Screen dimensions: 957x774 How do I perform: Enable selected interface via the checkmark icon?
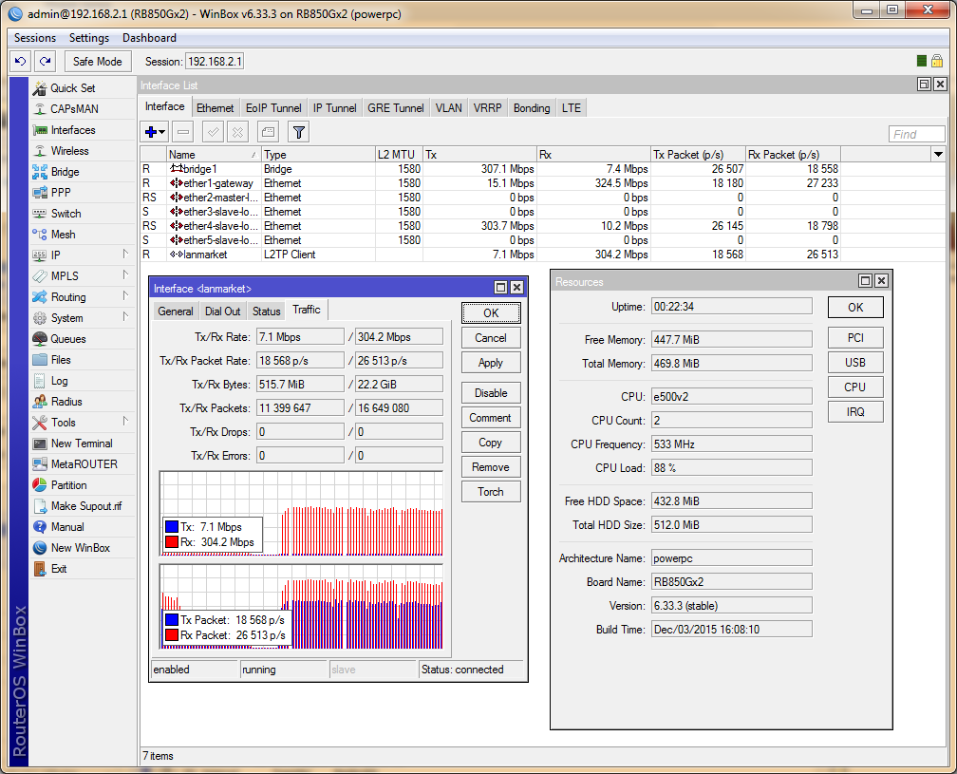[x=213, y=132]
